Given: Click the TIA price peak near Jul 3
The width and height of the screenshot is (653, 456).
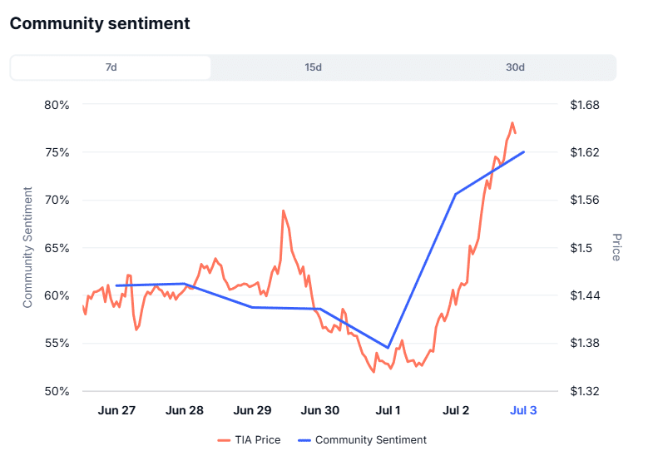Looking at the screenshot, I should [x=512, y=122].
